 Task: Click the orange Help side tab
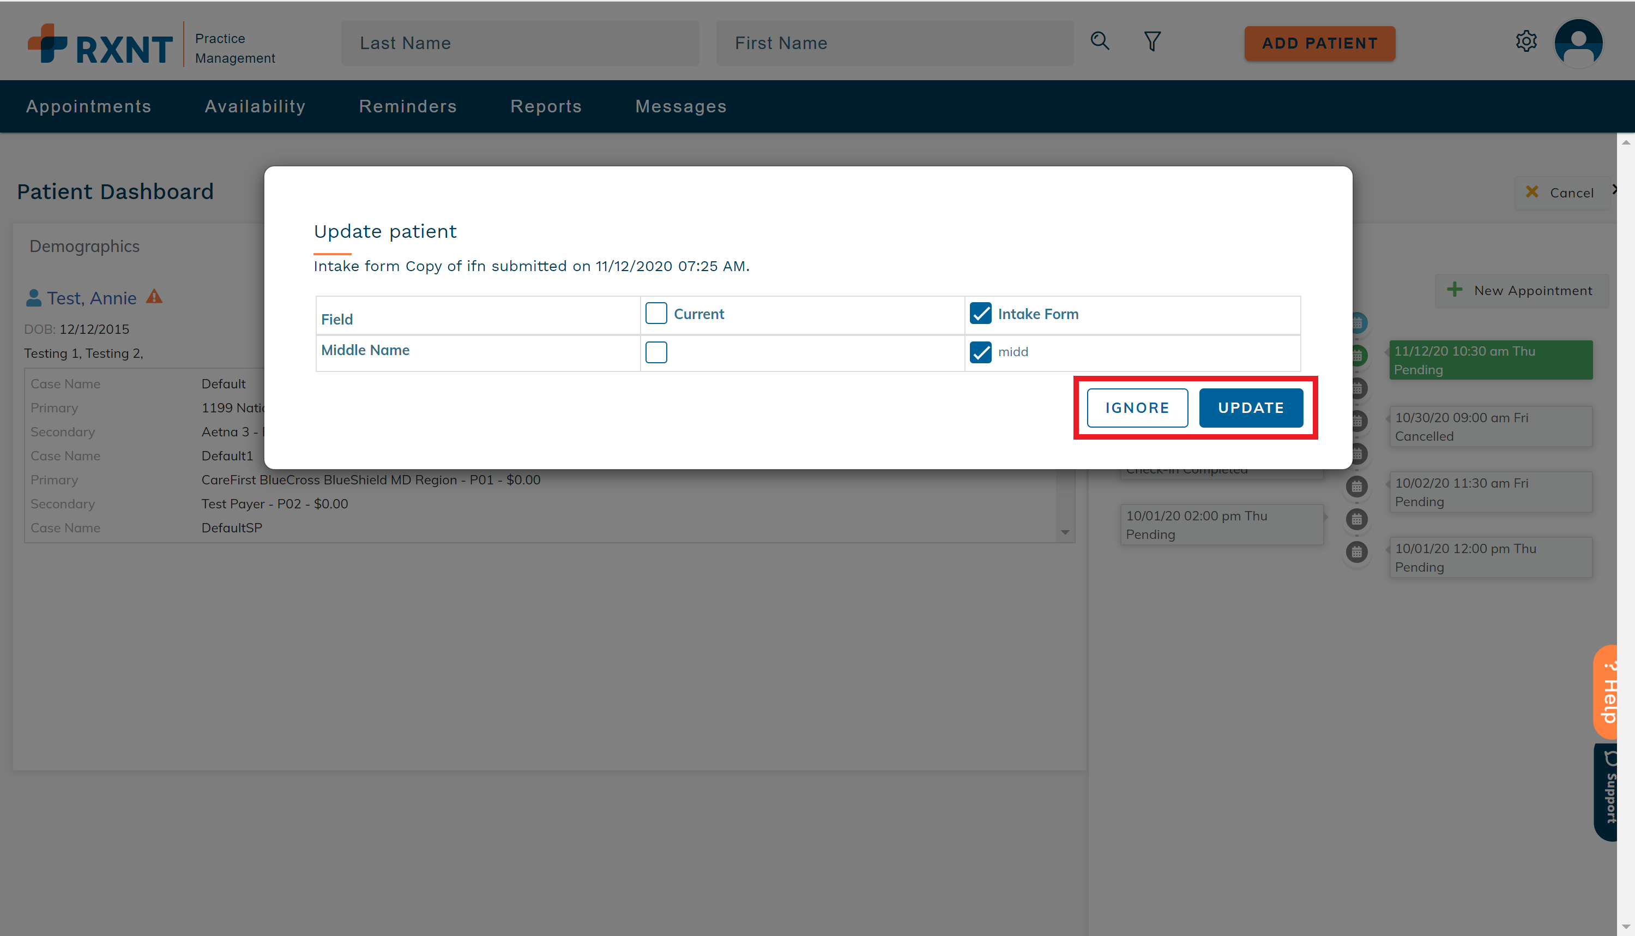pyautogui.click(x=1607, y=692)
